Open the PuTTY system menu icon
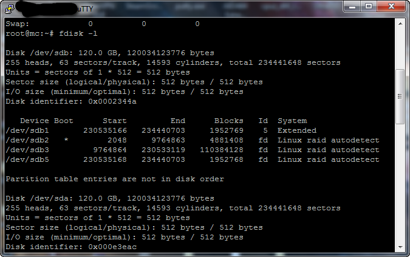The image size is (410, 257). click(10, 9)
